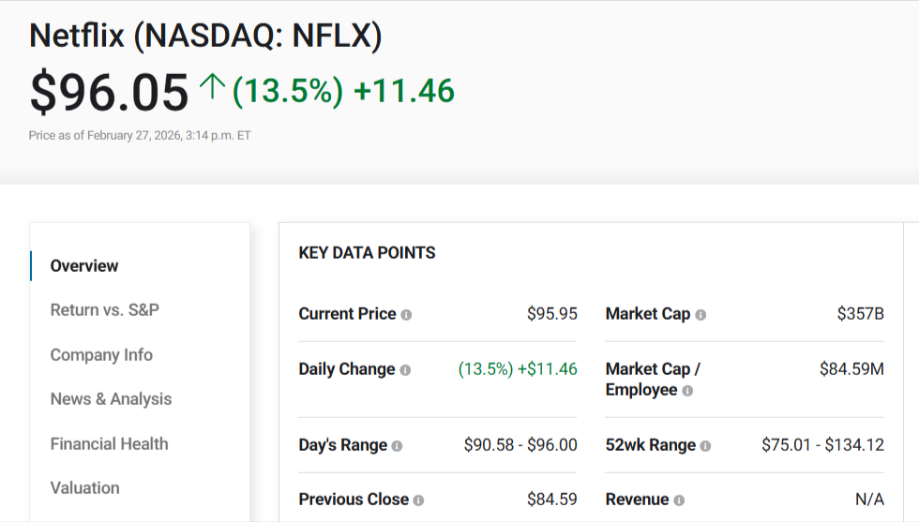
Task: Open the Return vs. S&P section
Action: click(105, 310)
